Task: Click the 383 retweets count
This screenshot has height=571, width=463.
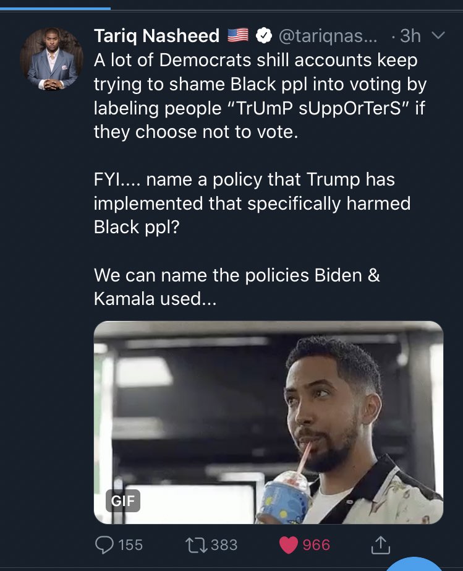Action: (x=224, y=545)
